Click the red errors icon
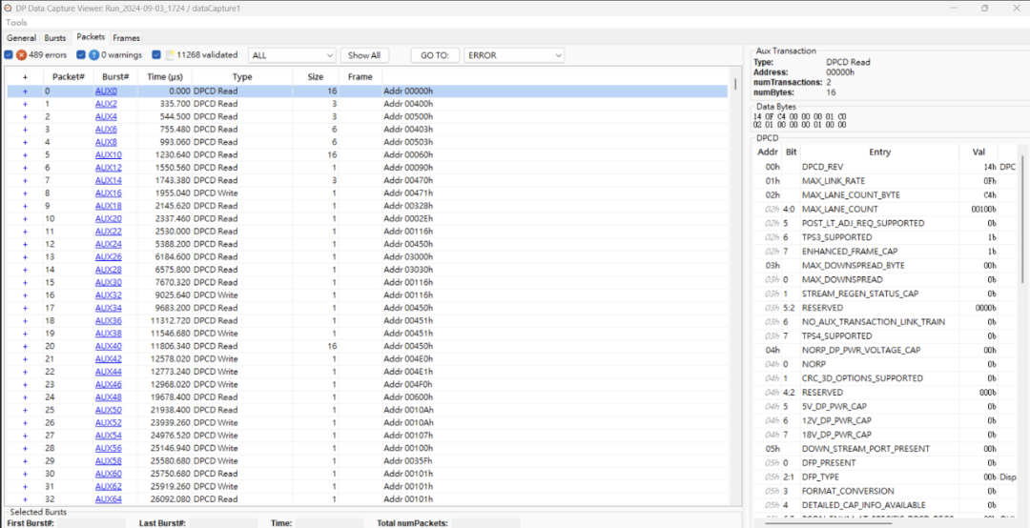Screen dimensions: 1030x528 (x=21, y=55)
